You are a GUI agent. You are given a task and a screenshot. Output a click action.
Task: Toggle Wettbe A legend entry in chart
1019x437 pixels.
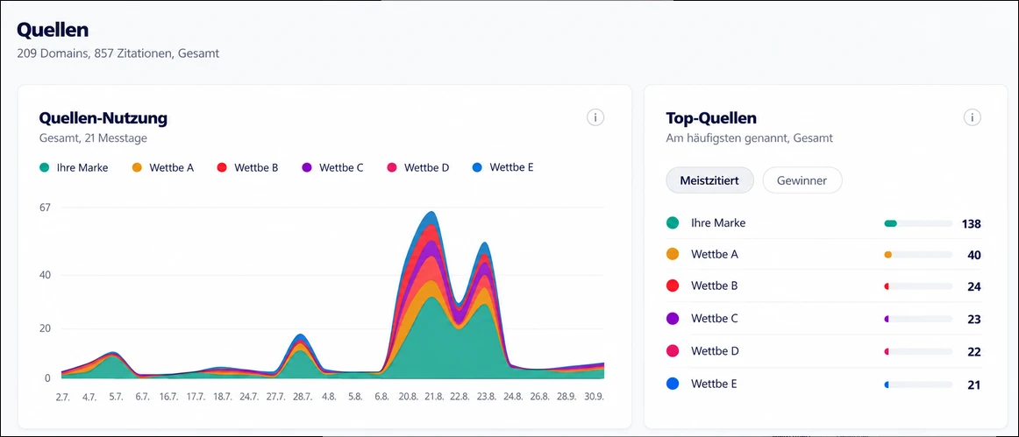click(x=162, y=167)
